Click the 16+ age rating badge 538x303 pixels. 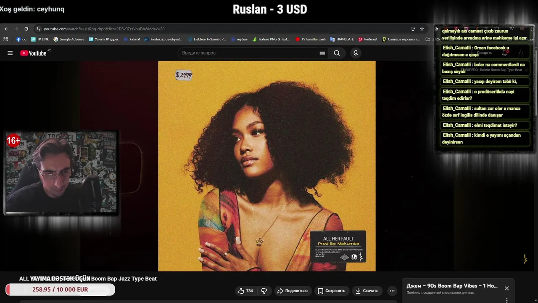[13, 141]
